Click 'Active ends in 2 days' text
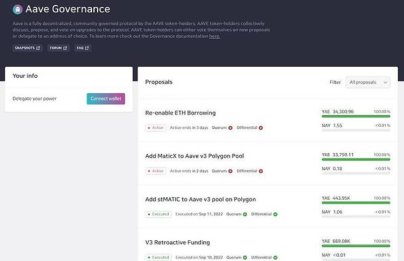Image resolution: width=404 pixels, height=261 pixels. pyautogui.click(x=189, y=171)
